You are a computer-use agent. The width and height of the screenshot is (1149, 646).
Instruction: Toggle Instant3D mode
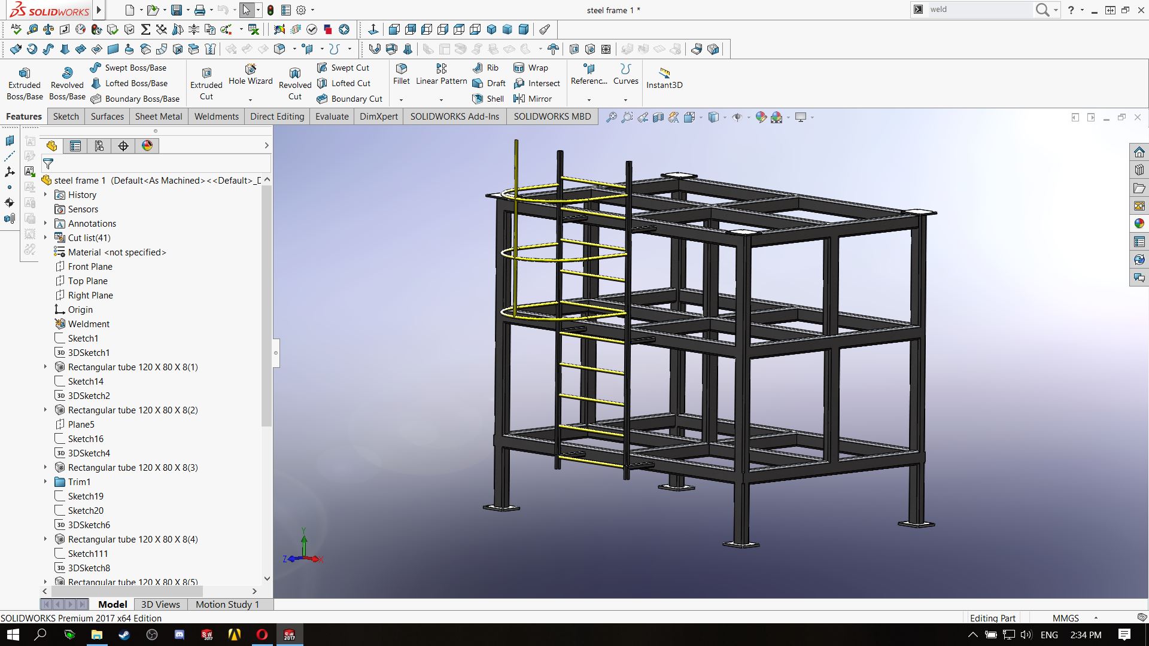664,78
